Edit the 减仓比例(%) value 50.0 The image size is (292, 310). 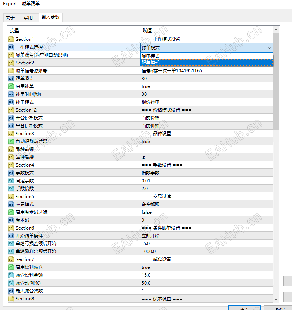207,283
